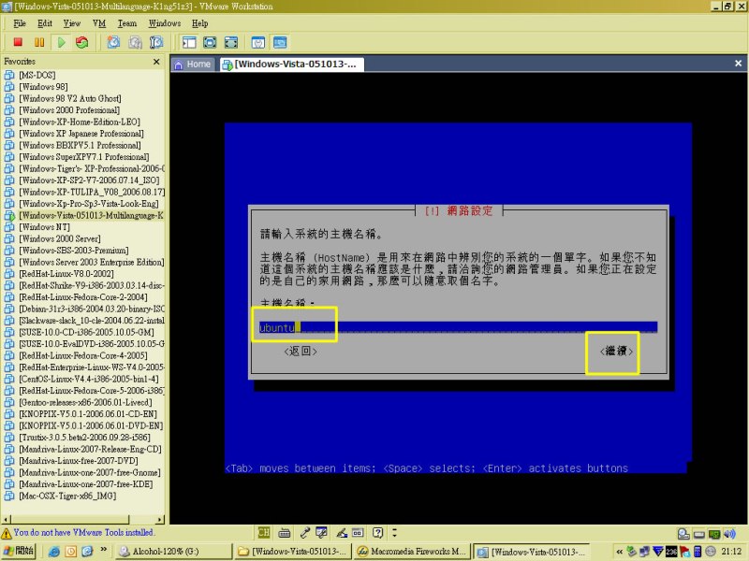
Task: Open the Edit menu
Action: point(45,23)
